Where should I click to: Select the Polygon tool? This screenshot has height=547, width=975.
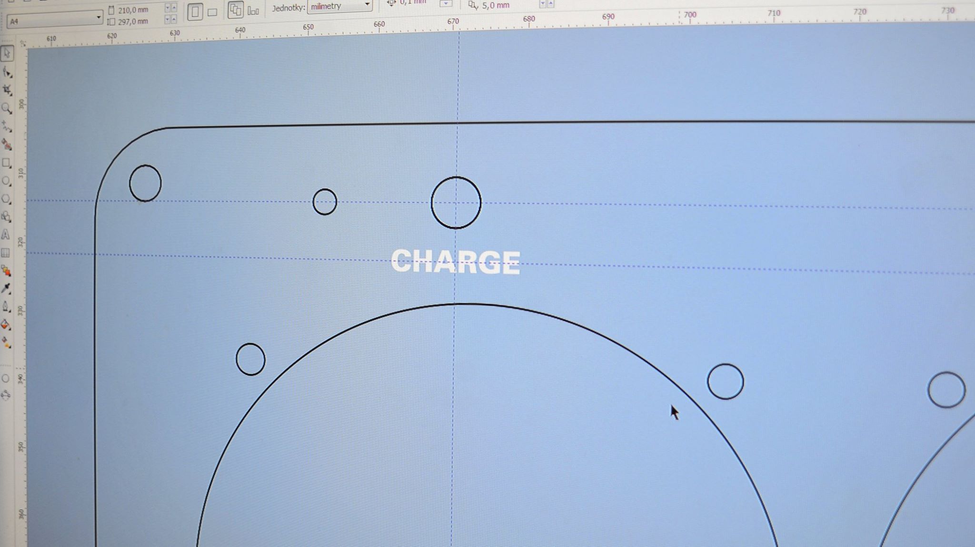[x=7, y=199]
